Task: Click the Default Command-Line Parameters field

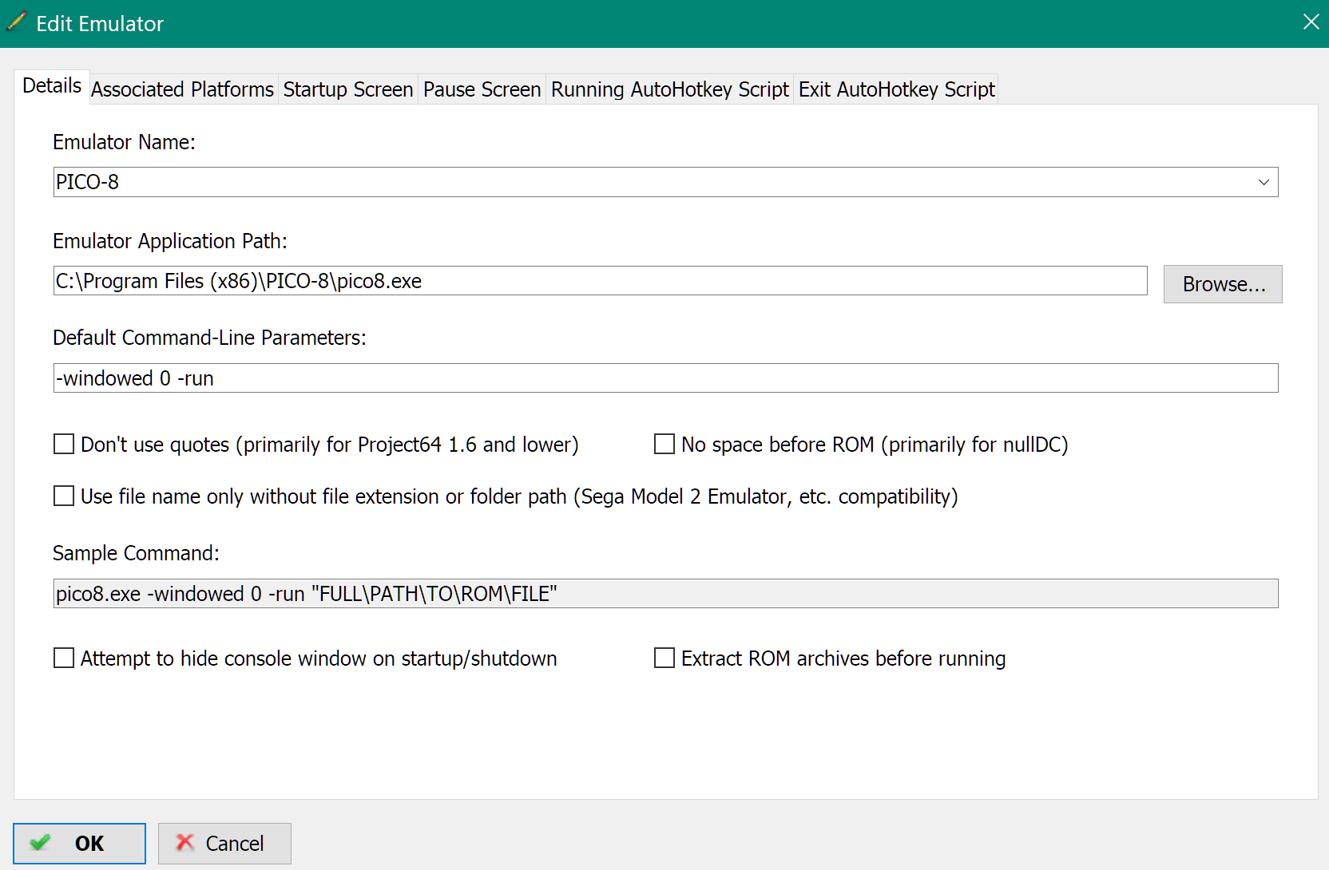Action: (x=664, y=378)
